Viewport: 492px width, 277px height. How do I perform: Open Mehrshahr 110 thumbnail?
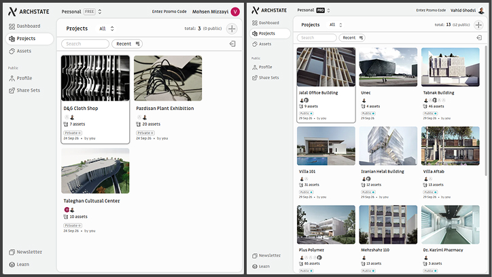(388, 225)
